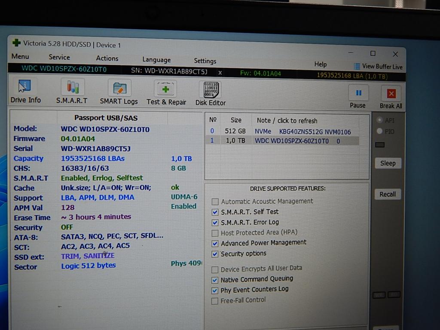Toggle Device Encrypts All User Data checkbox
The height and width of the screenshot is (330, 440).
pos(215,270)
